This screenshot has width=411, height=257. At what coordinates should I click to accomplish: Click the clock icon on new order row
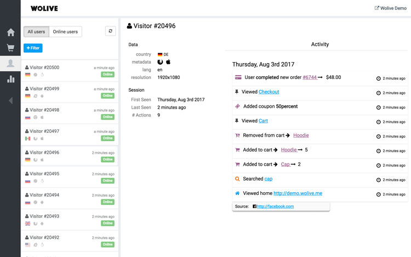(379, 79)
